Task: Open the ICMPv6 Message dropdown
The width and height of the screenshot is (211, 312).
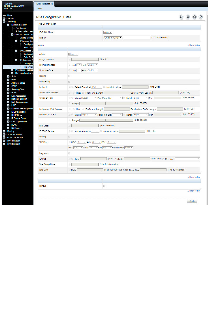Action: [187, 159]
